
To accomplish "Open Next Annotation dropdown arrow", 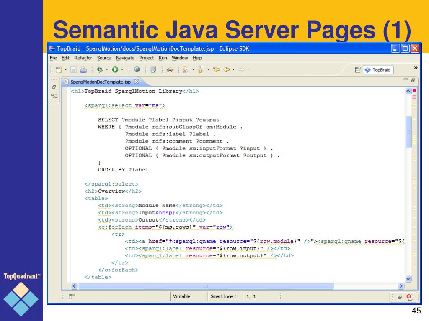I will coord(193,70).
